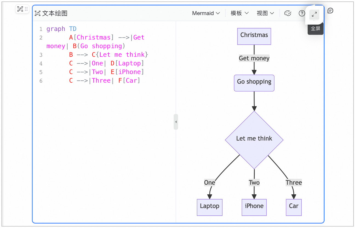The image size is (355, 228).
Task: Click the Two edge label
Action: pos(254,183)
